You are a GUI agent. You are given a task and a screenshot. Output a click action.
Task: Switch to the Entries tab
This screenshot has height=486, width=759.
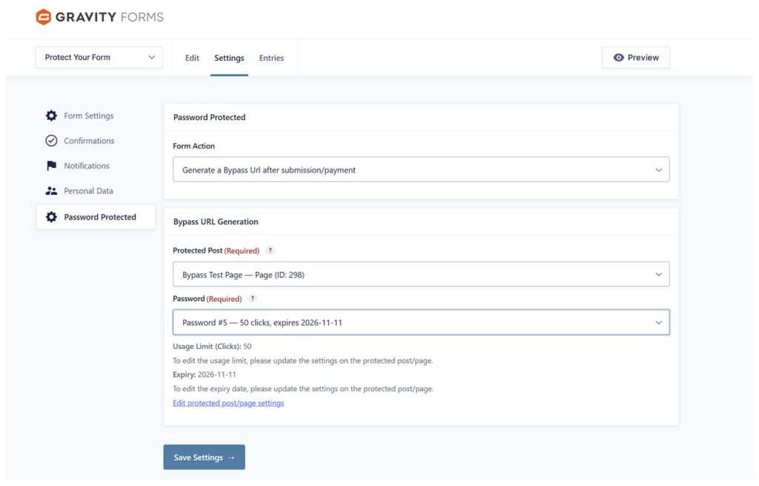[271, 58]
